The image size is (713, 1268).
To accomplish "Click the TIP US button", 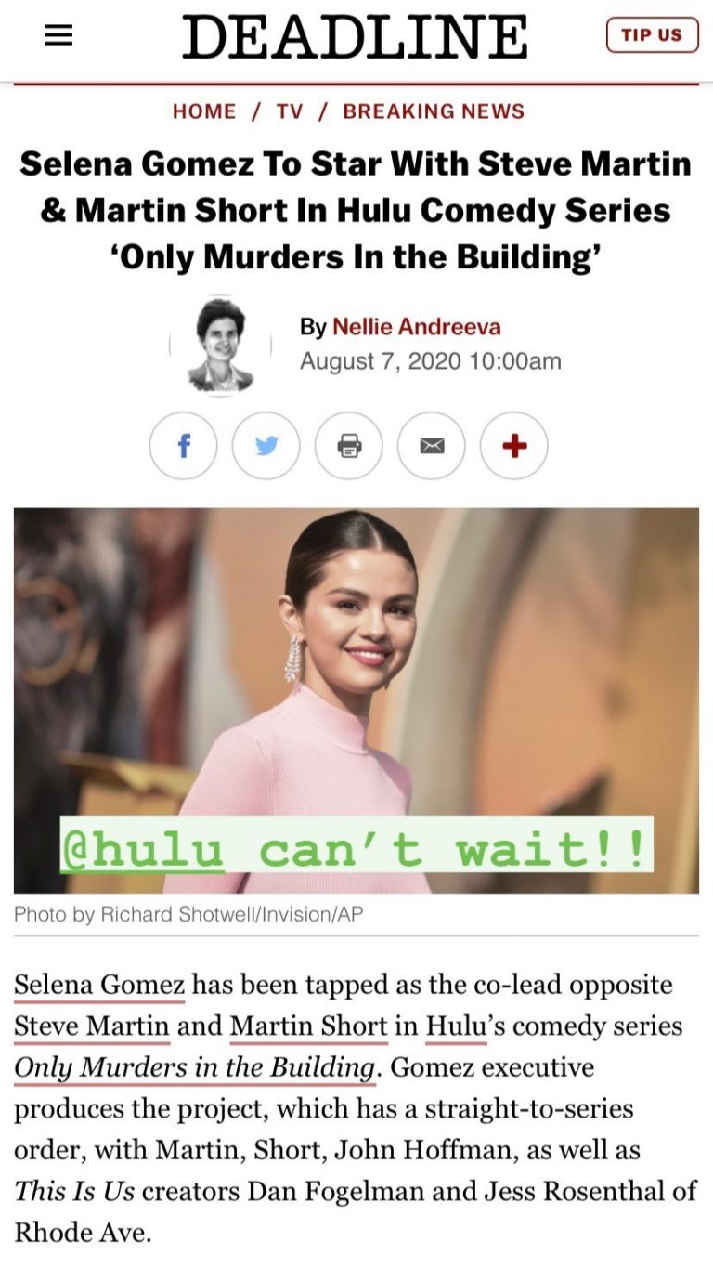I will pyautogui.click(x=652, y=35).
